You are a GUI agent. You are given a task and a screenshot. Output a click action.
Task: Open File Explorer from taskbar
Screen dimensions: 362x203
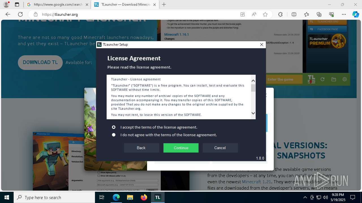coord(130,197)
